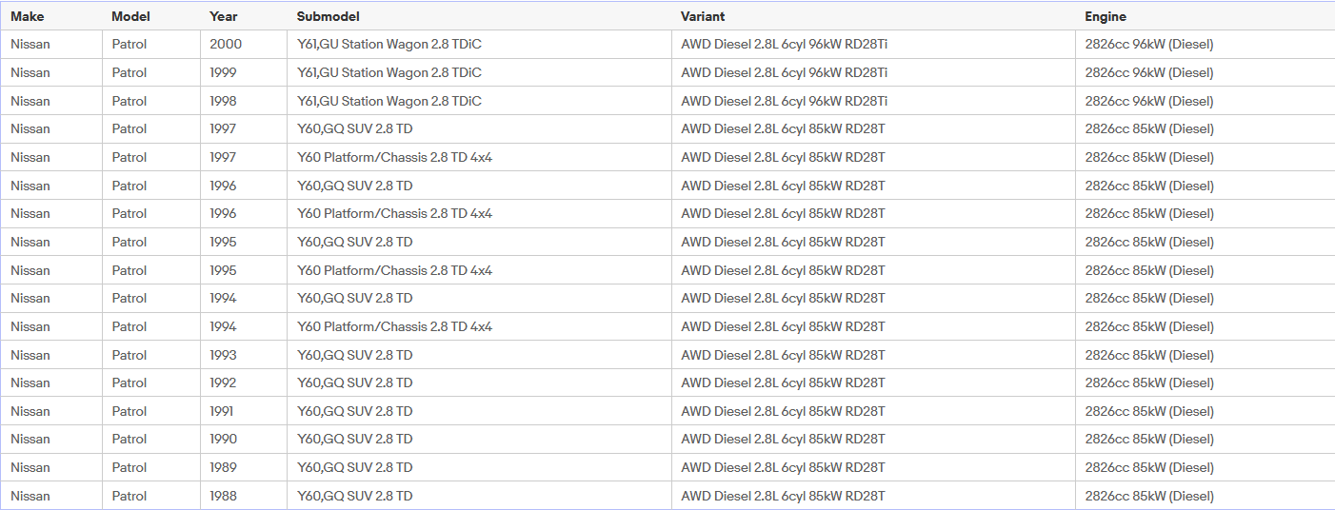Click 1997 Y60 Platform/Chassis submodel cell
Image resolution: width=1335 pixels, height=510 pixels.
click(x=480, y=157)
